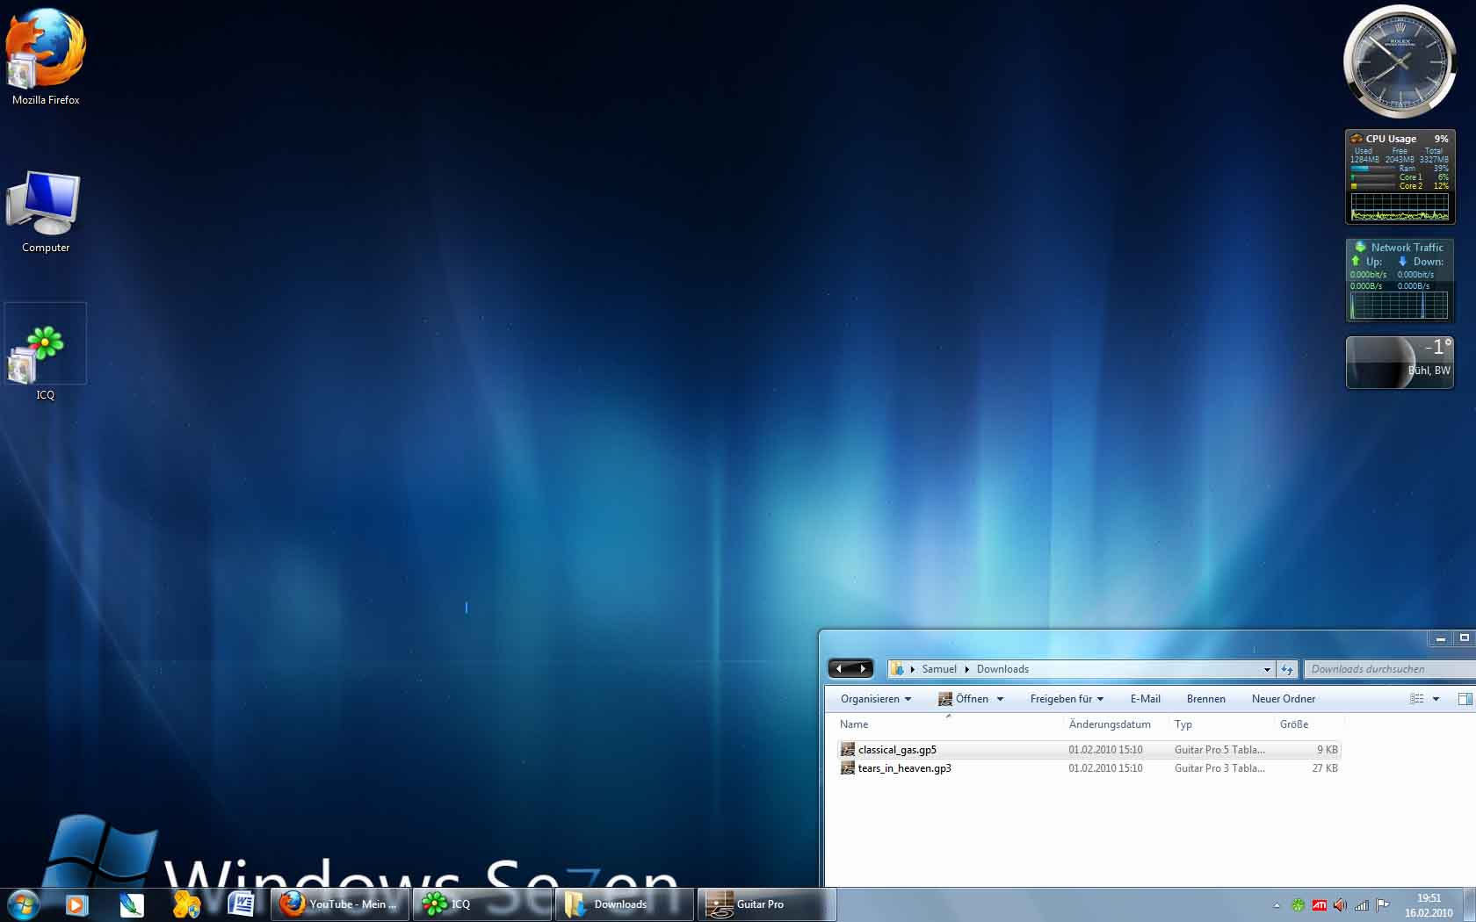Refresh the Downloads folder view
Screen dimensions: 1476x922
point(1287,669)
